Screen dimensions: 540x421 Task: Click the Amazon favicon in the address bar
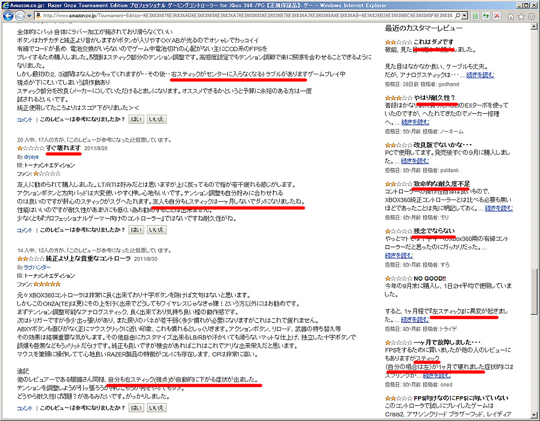[x=38, y=16]
